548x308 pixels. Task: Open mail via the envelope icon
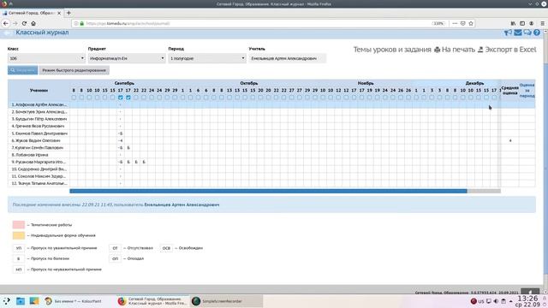click(x=517, y=33)
